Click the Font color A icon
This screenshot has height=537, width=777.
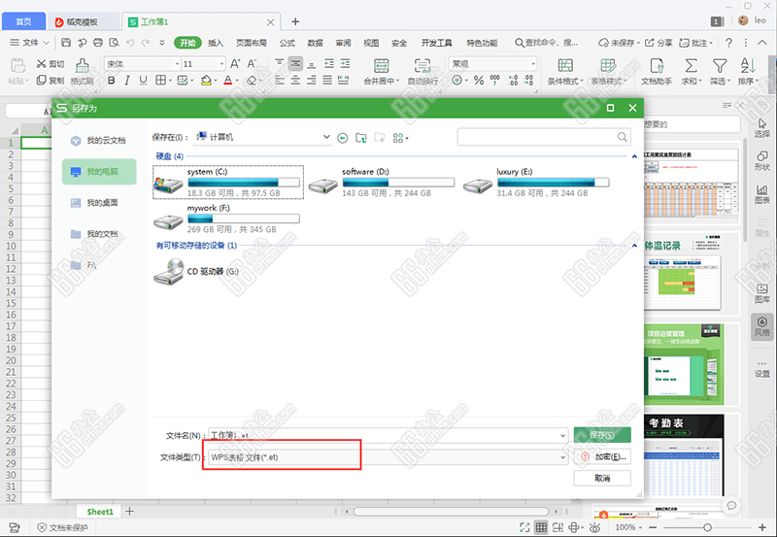point(228,81)
